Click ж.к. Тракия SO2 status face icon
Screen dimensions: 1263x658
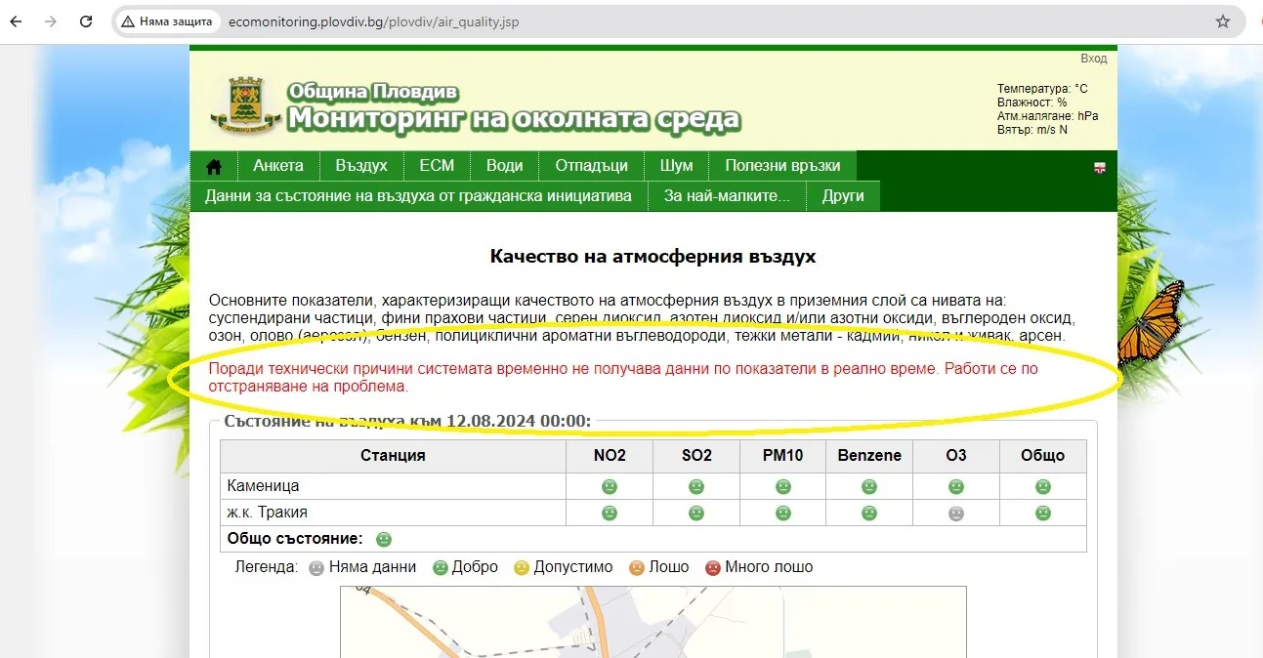[x=696, y=513]
